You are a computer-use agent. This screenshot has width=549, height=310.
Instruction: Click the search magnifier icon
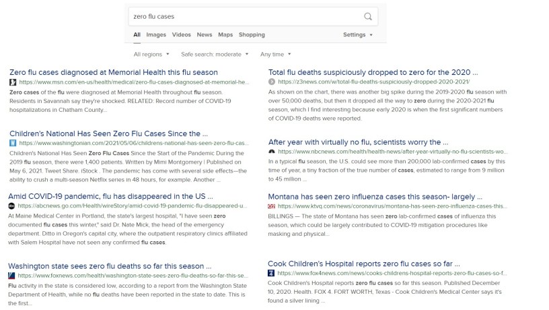[367, 16]
